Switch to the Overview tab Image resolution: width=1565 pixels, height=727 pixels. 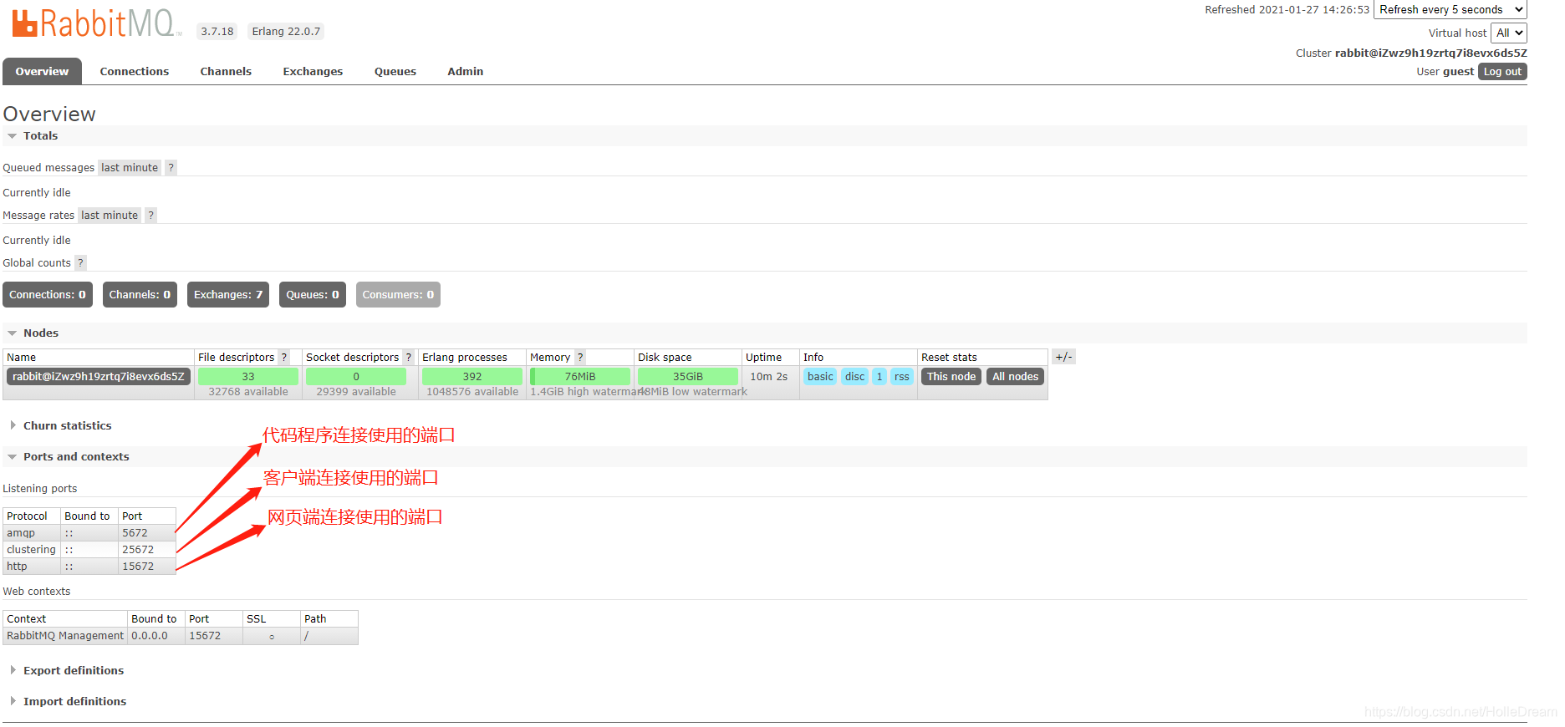42,71
